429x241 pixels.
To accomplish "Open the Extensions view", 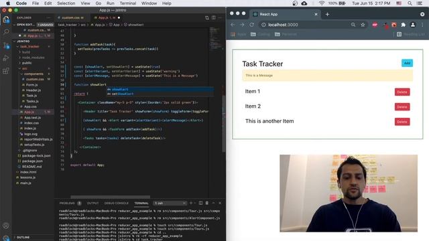I will click(6, 71).
